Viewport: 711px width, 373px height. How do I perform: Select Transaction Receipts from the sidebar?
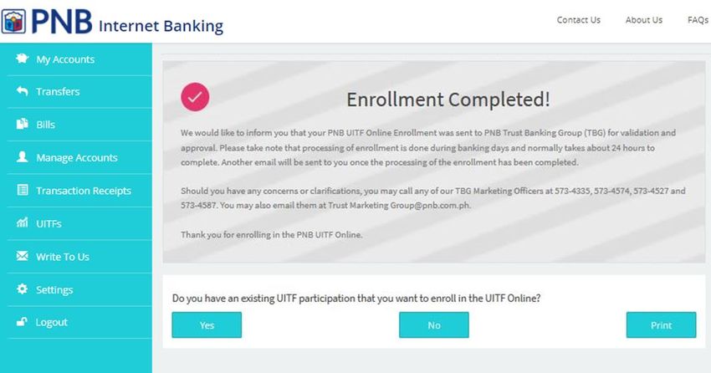(x=79, y=191)
